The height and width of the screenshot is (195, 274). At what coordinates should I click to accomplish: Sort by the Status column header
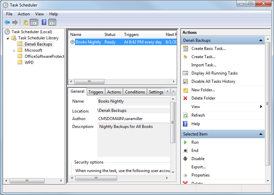click(x=112, y=35)
